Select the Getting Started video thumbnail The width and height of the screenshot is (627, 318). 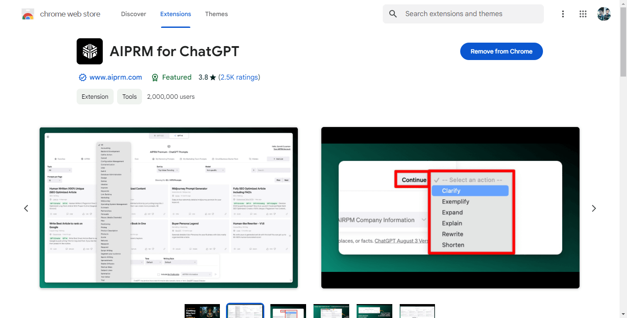pyautogui.click(x=202, y=311)
